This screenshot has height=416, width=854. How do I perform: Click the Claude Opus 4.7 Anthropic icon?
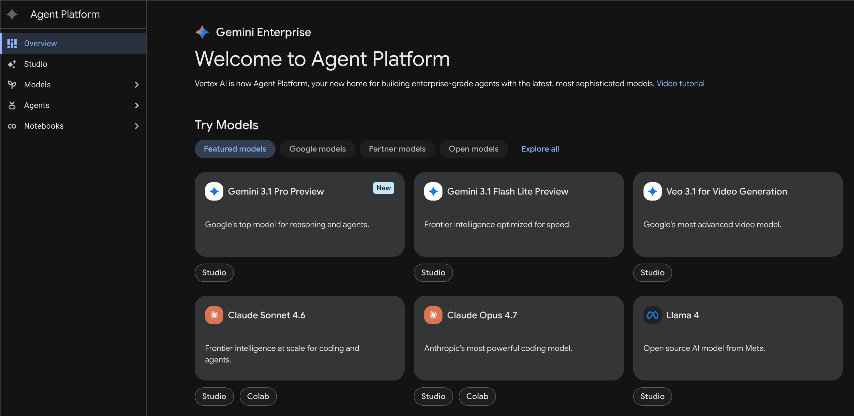click(x=433, y=315)
